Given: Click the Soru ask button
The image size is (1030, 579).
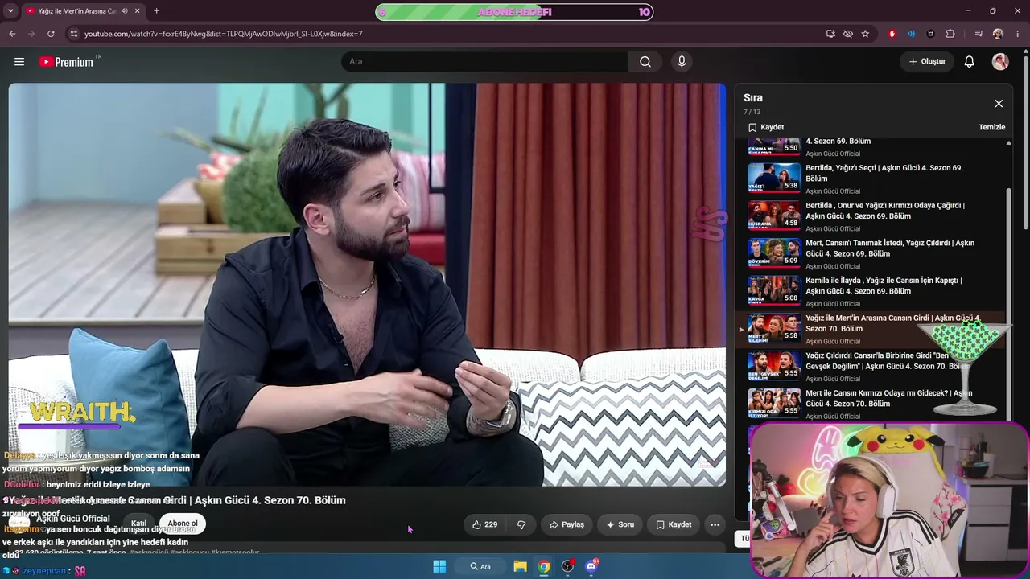Looking at the screenshot, I should (x=620, y=524).
